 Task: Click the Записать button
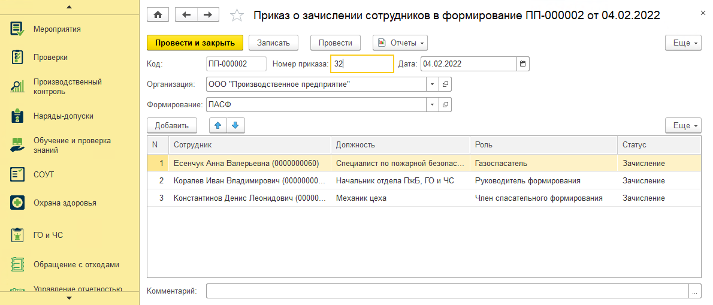(273, 43)
